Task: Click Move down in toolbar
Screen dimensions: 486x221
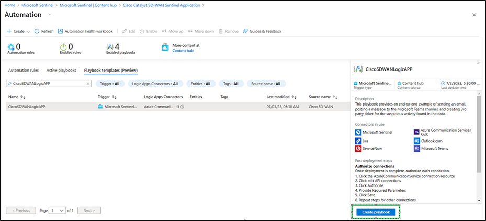Action: (200, 31)
